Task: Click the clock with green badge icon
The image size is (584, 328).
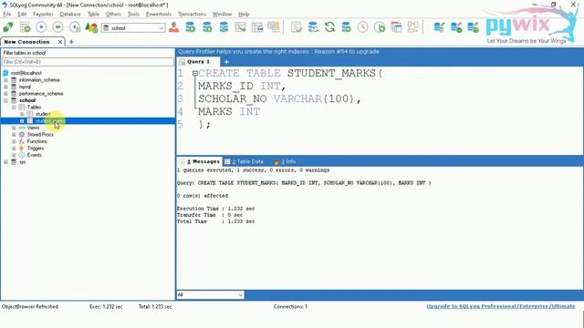Action: click(x=380, y=27)
